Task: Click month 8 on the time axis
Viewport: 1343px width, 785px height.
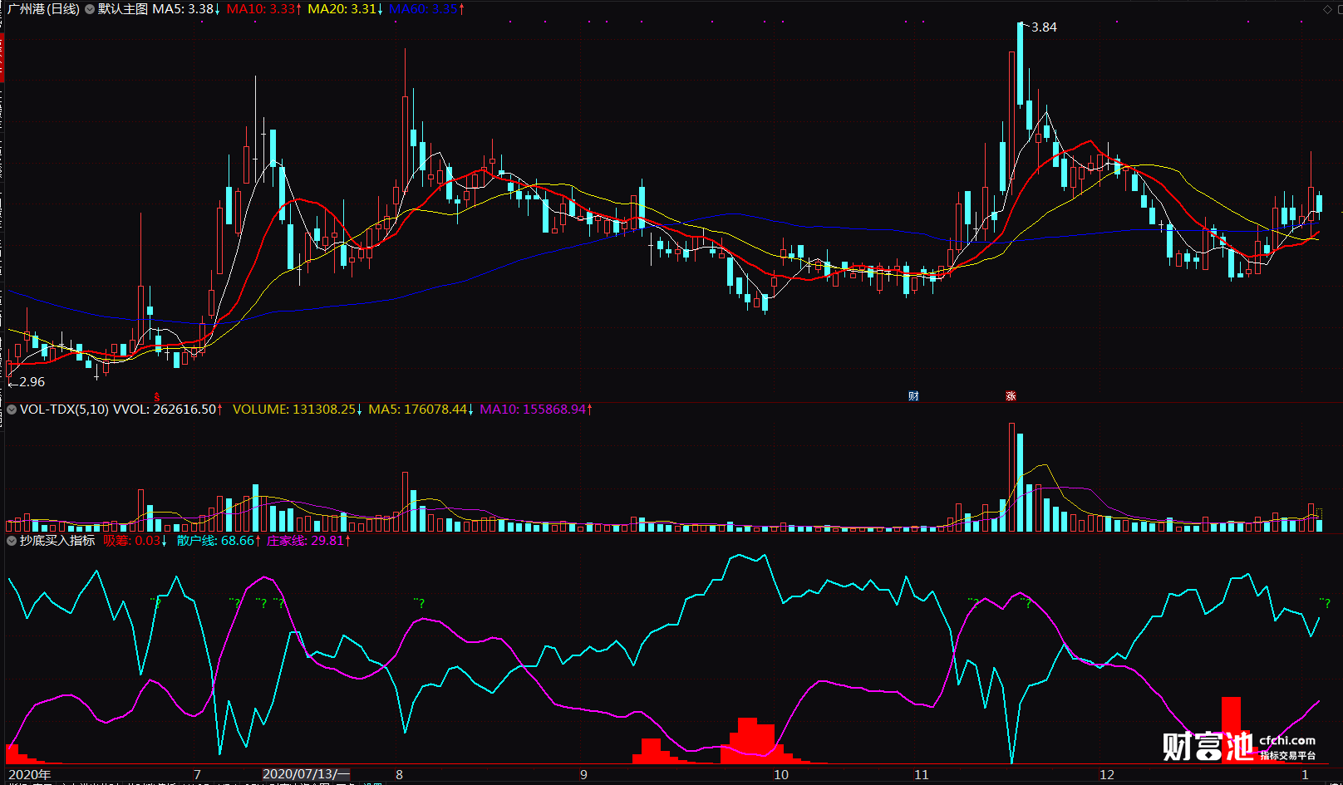Action: (399, 774)
